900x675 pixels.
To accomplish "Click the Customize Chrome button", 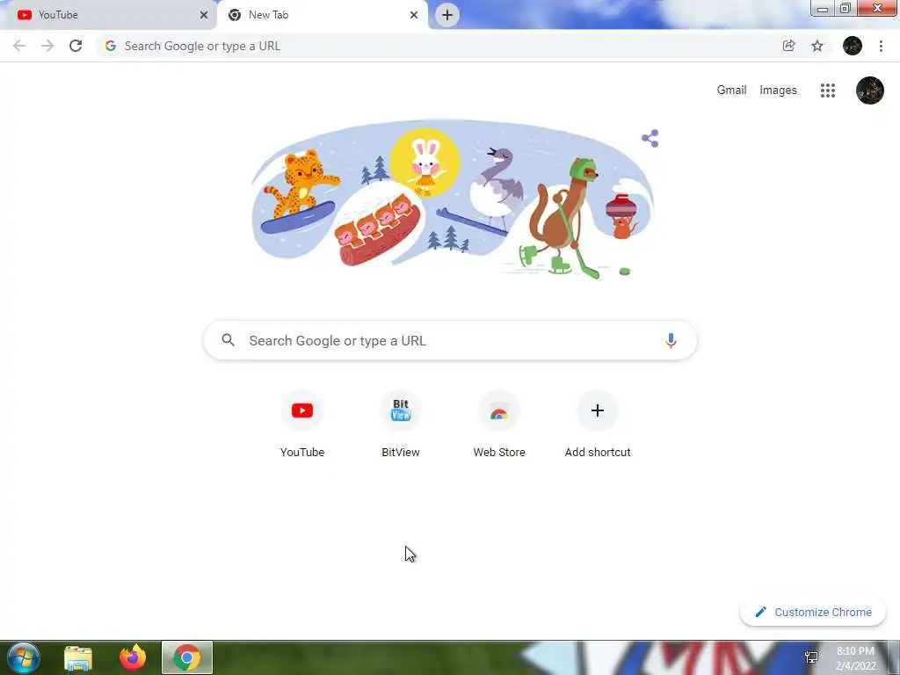I will [813, 612].
